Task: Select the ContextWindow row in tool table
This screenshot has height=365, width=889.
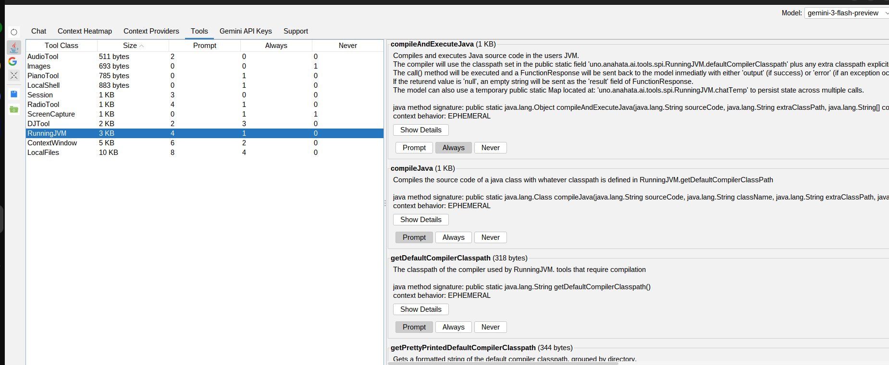Action: point(52,143)
